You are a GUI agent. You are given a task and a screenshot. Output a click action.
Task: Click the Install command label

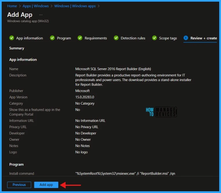21,174
